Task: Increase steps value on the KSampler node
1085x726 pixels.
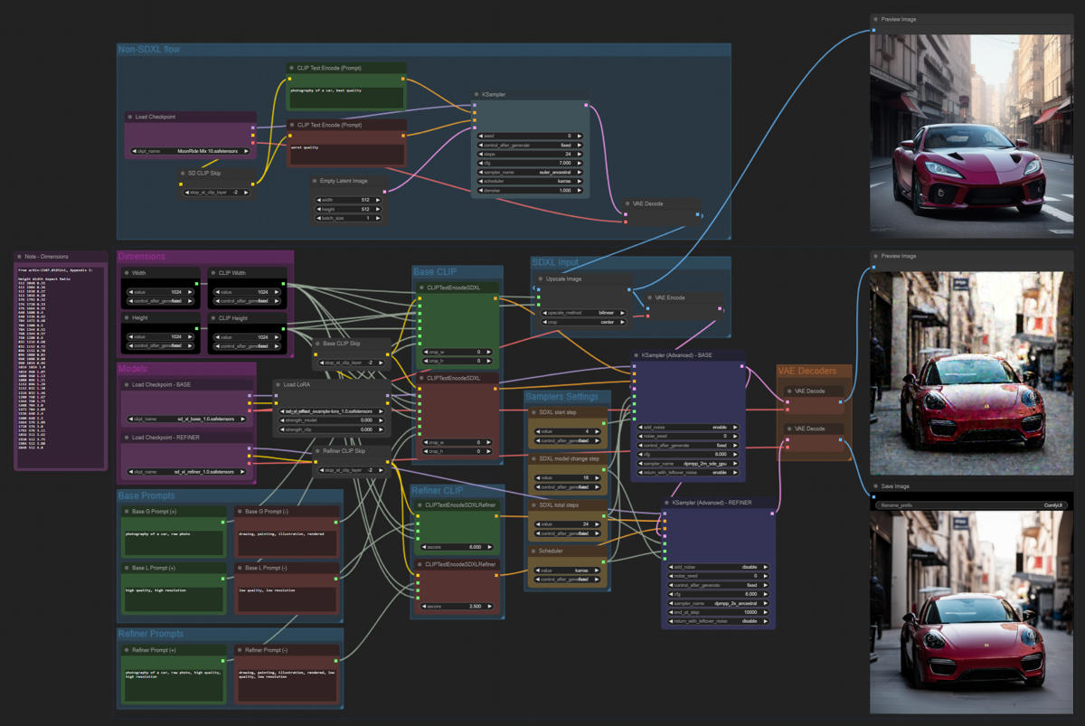Action: 580,154
